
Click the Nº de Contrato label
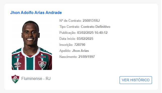71,21
